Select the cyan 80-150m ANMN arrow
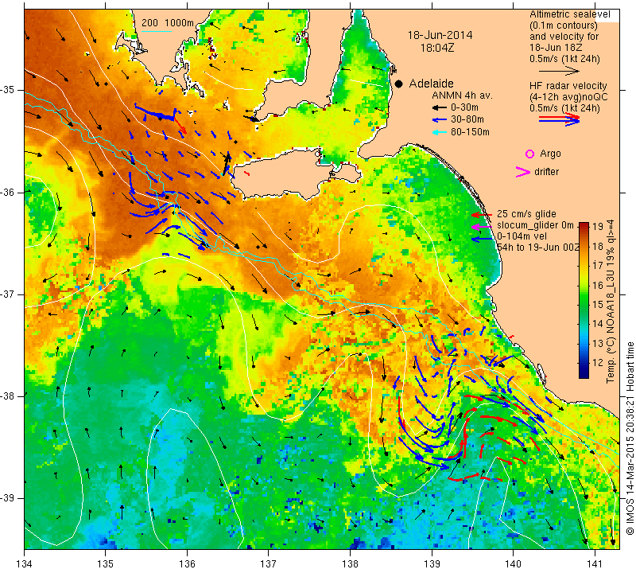The height and width of the screenshot is (573, 636). click(x=440, y=132)
